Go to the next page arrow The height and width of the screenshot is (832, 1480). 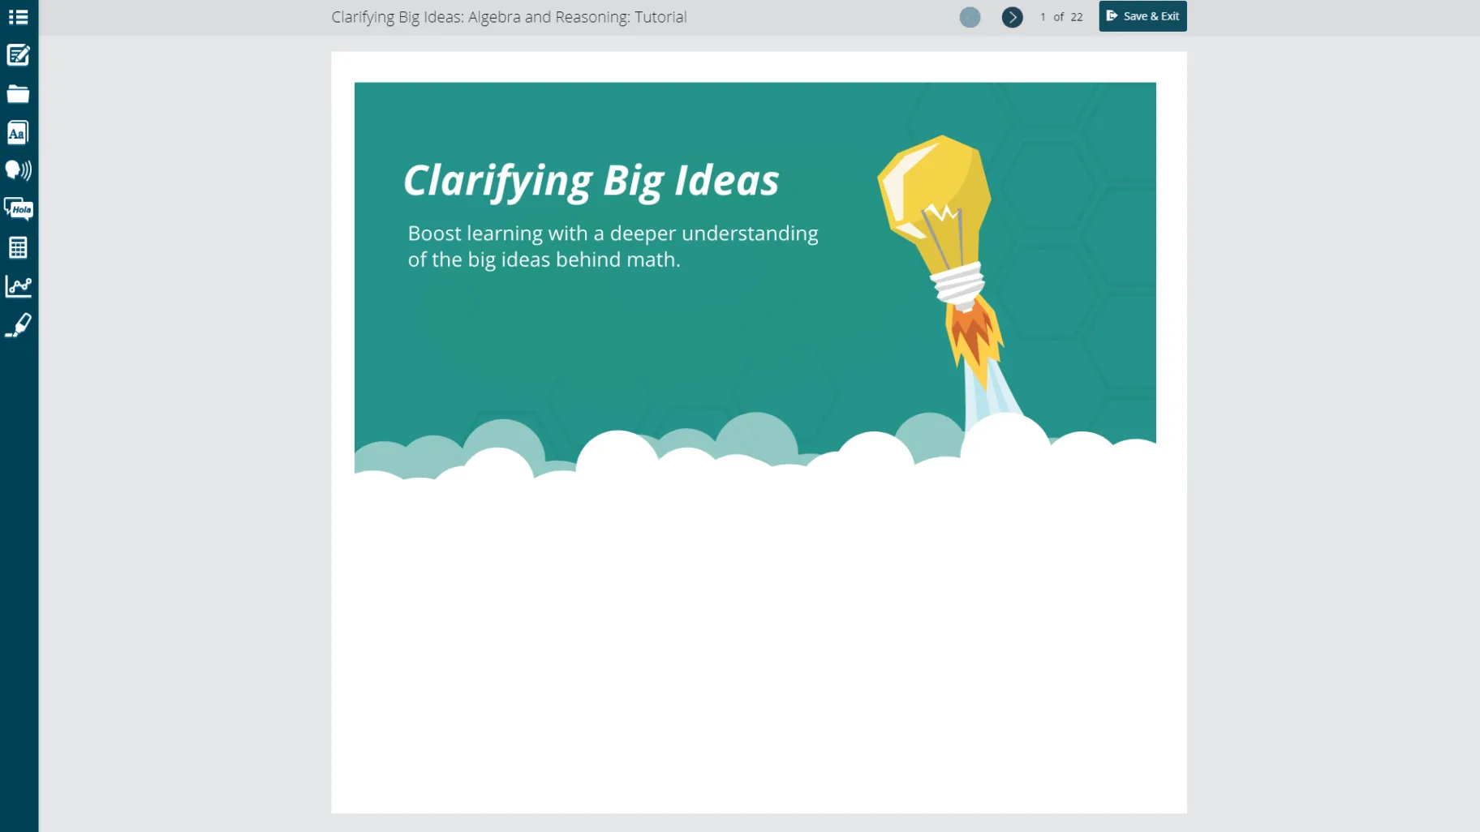(x=1012, y=17)
